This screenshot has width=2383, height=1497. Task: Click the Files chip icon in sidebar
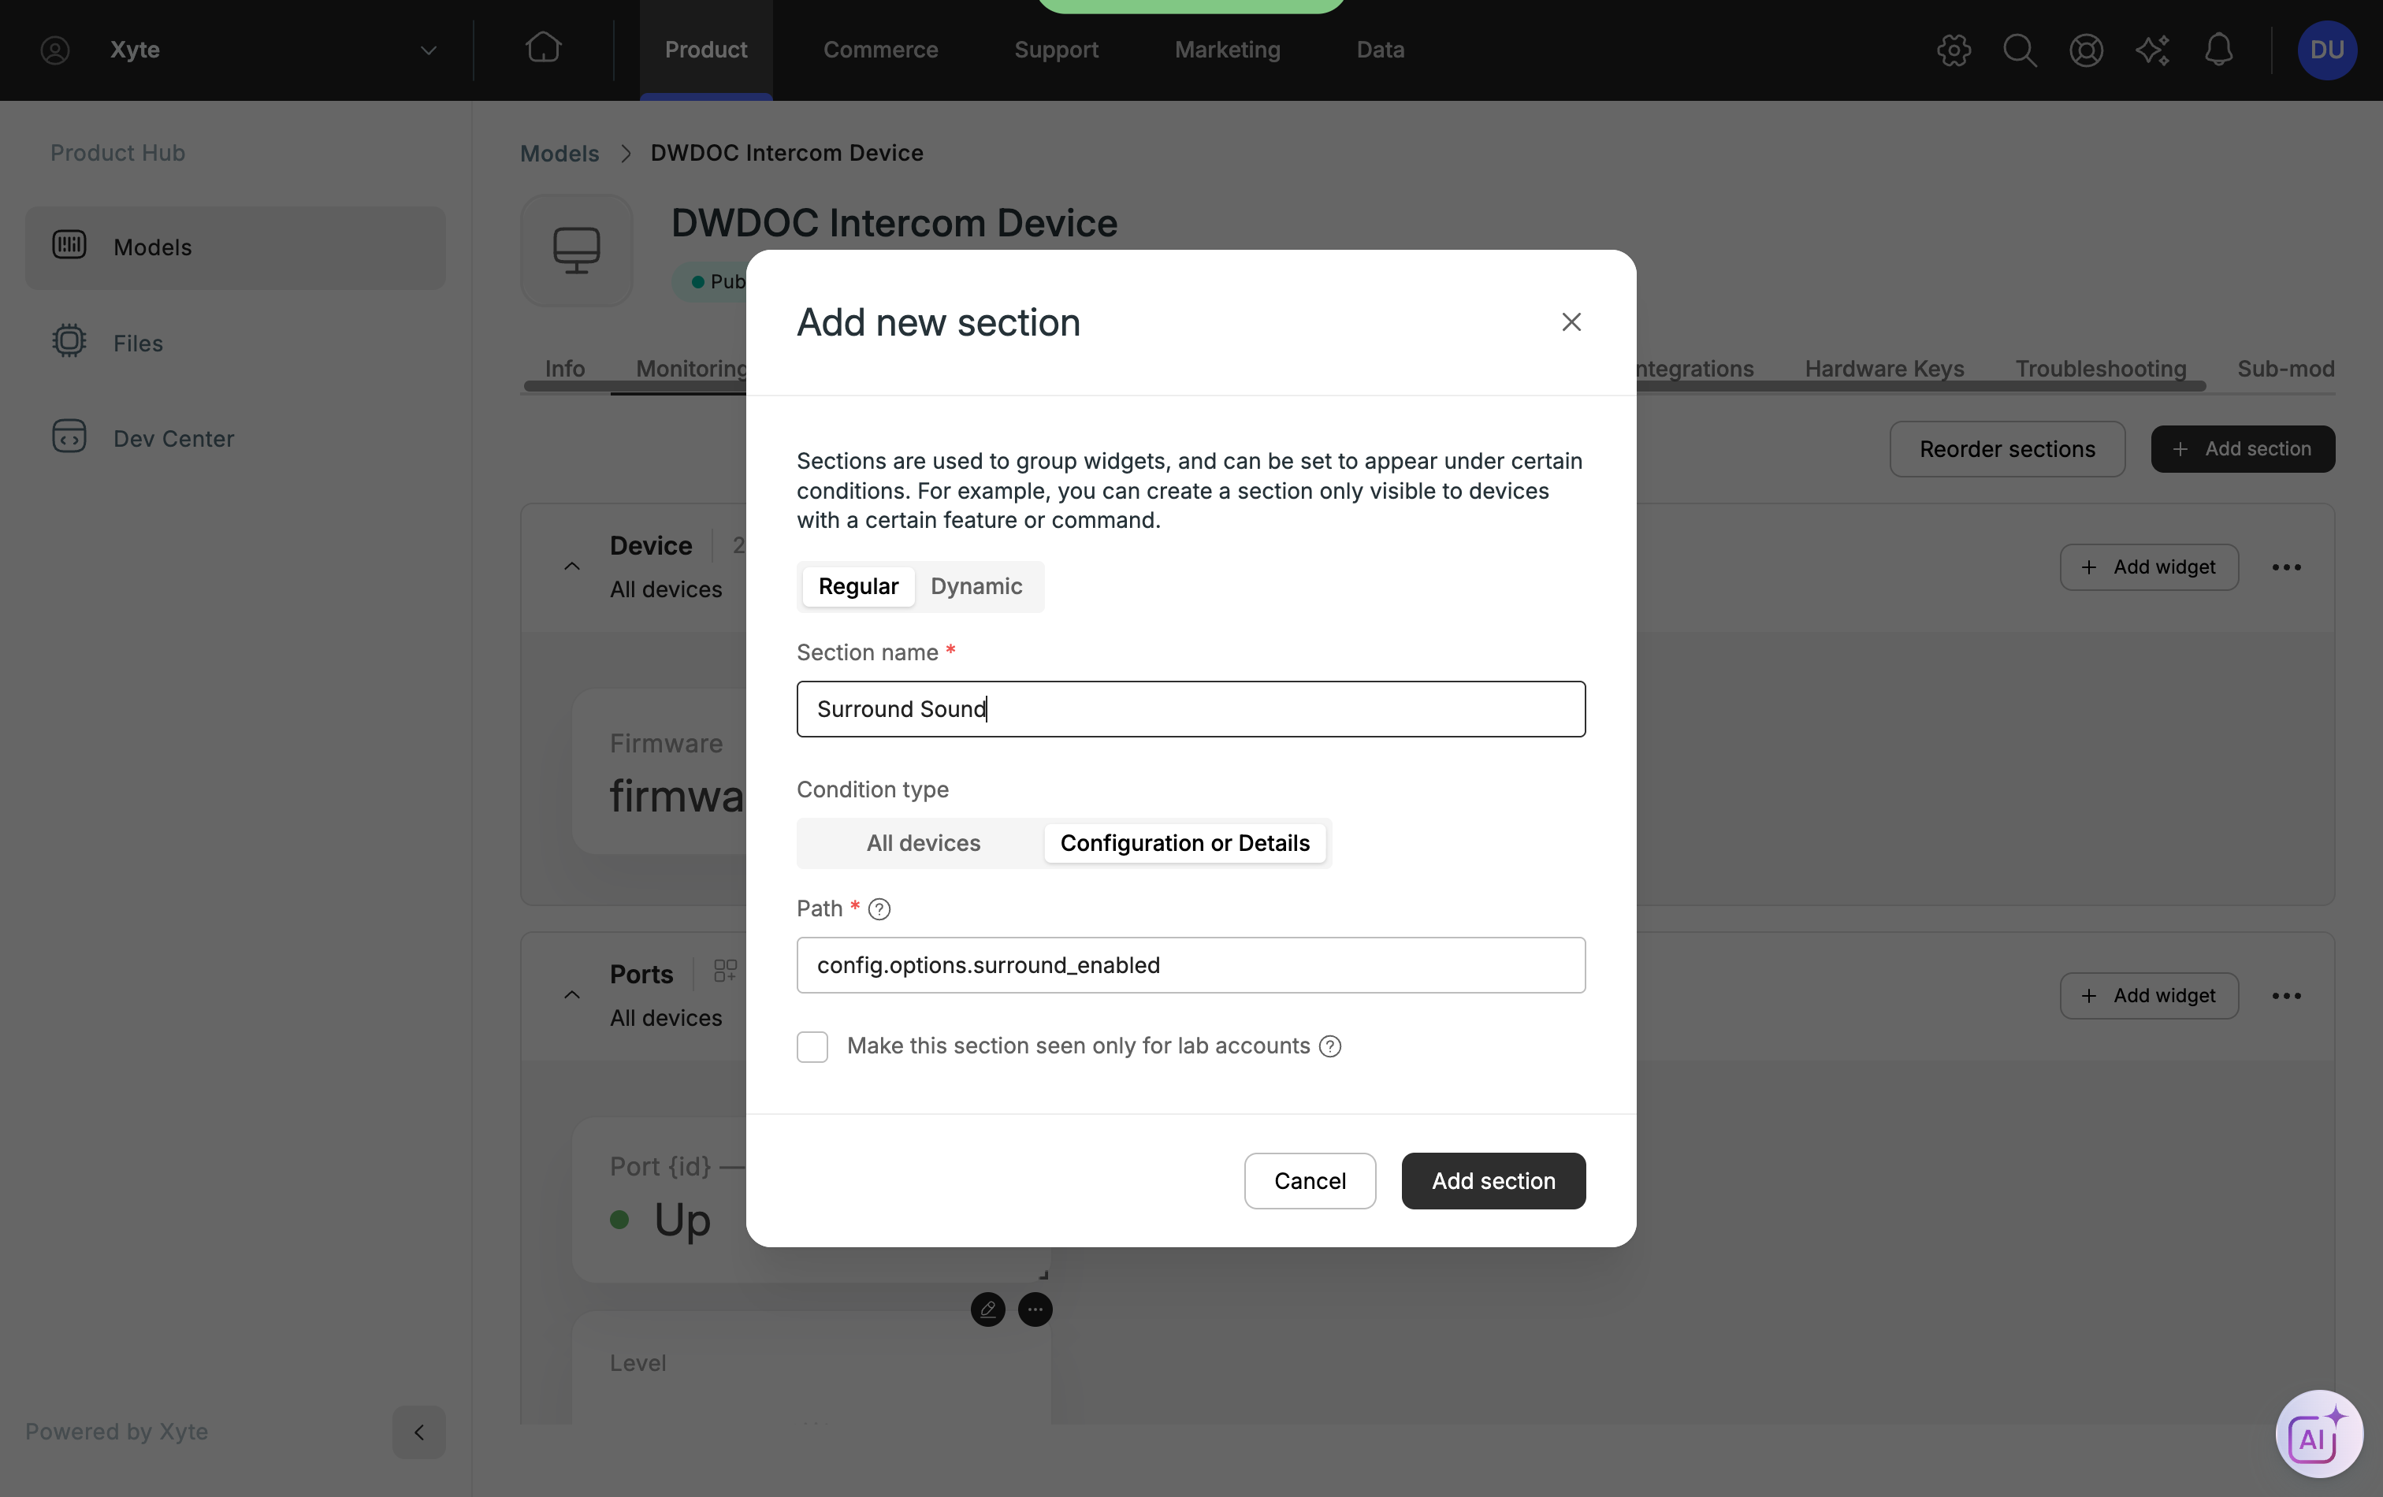point(69,341)
